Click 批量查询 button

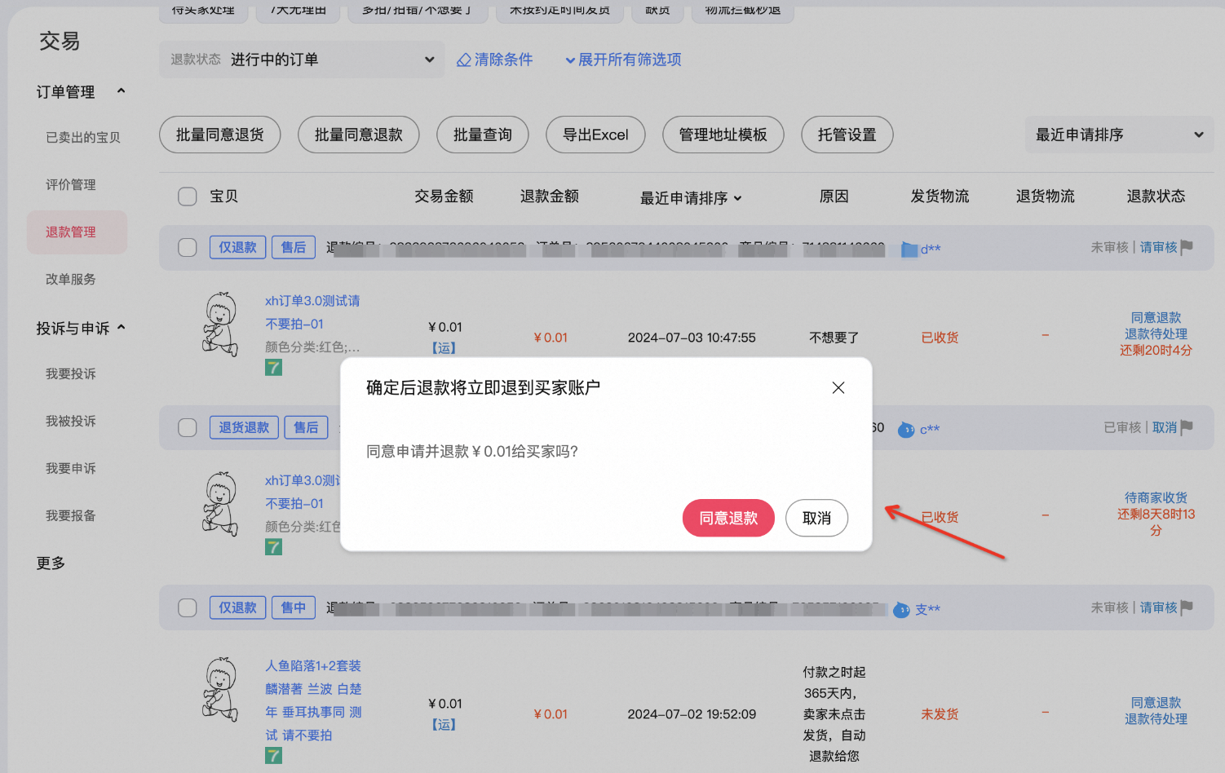483,135
